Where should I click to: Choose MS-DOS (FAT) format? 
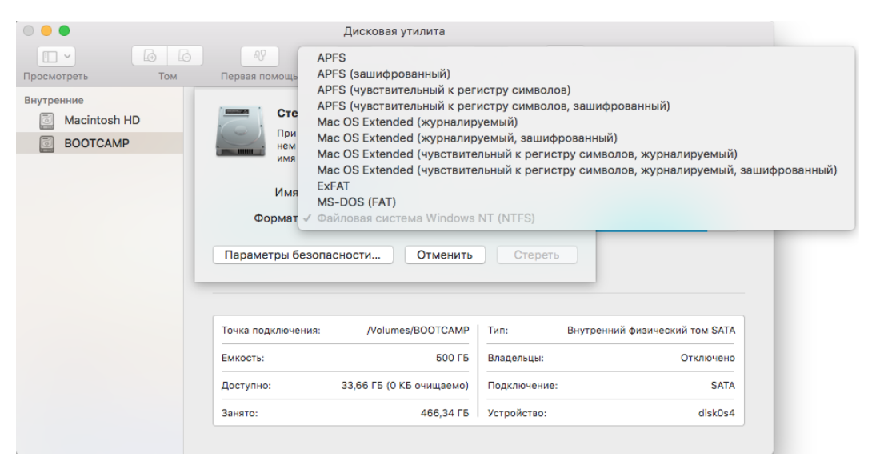tap(356, 202)
